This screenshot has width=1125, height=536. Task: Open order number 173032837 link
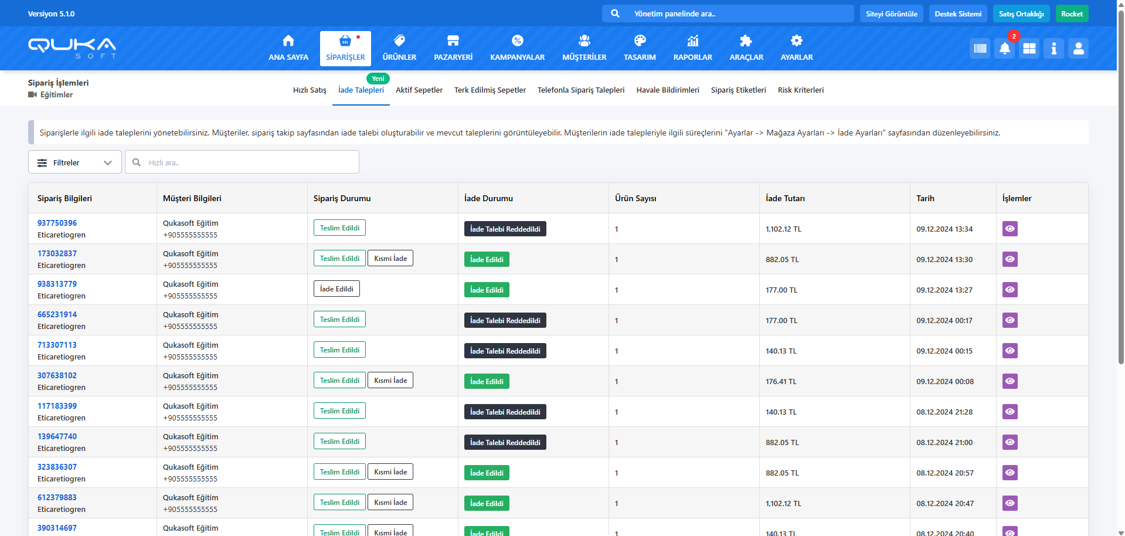[57, 253]
